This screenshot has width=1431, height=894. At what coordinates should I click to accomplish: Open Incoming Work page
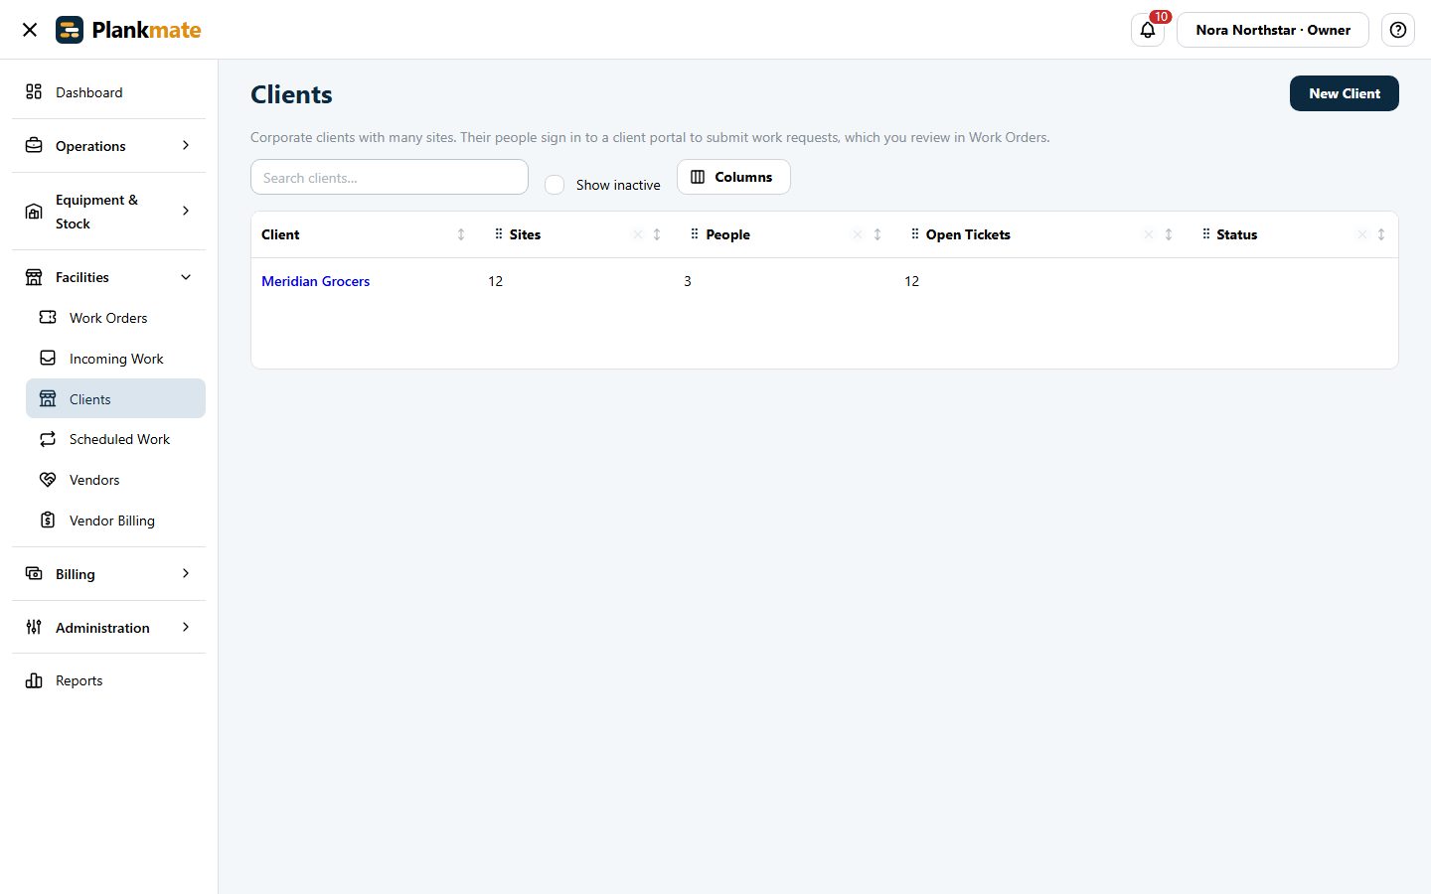click(x=115, y=359)
